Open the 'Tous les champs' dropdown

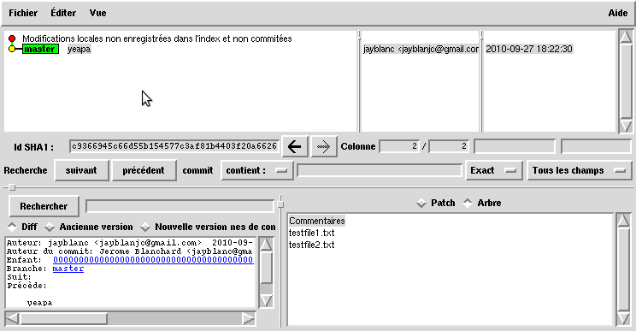580,170
